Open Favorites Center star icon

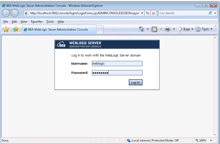pos(6,29)
